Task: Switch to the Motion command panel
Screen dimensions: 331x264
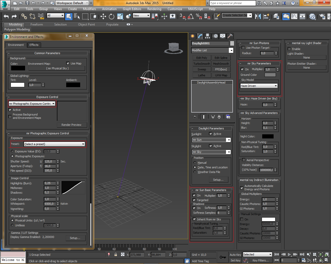Action: point(215,36)
